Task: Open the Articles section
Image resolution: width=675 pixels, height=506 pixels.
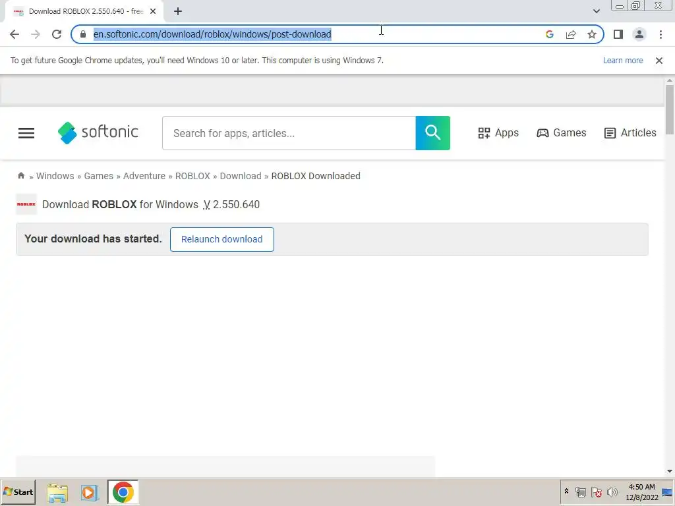Action: pyautogui.click(x=630, y=133)
